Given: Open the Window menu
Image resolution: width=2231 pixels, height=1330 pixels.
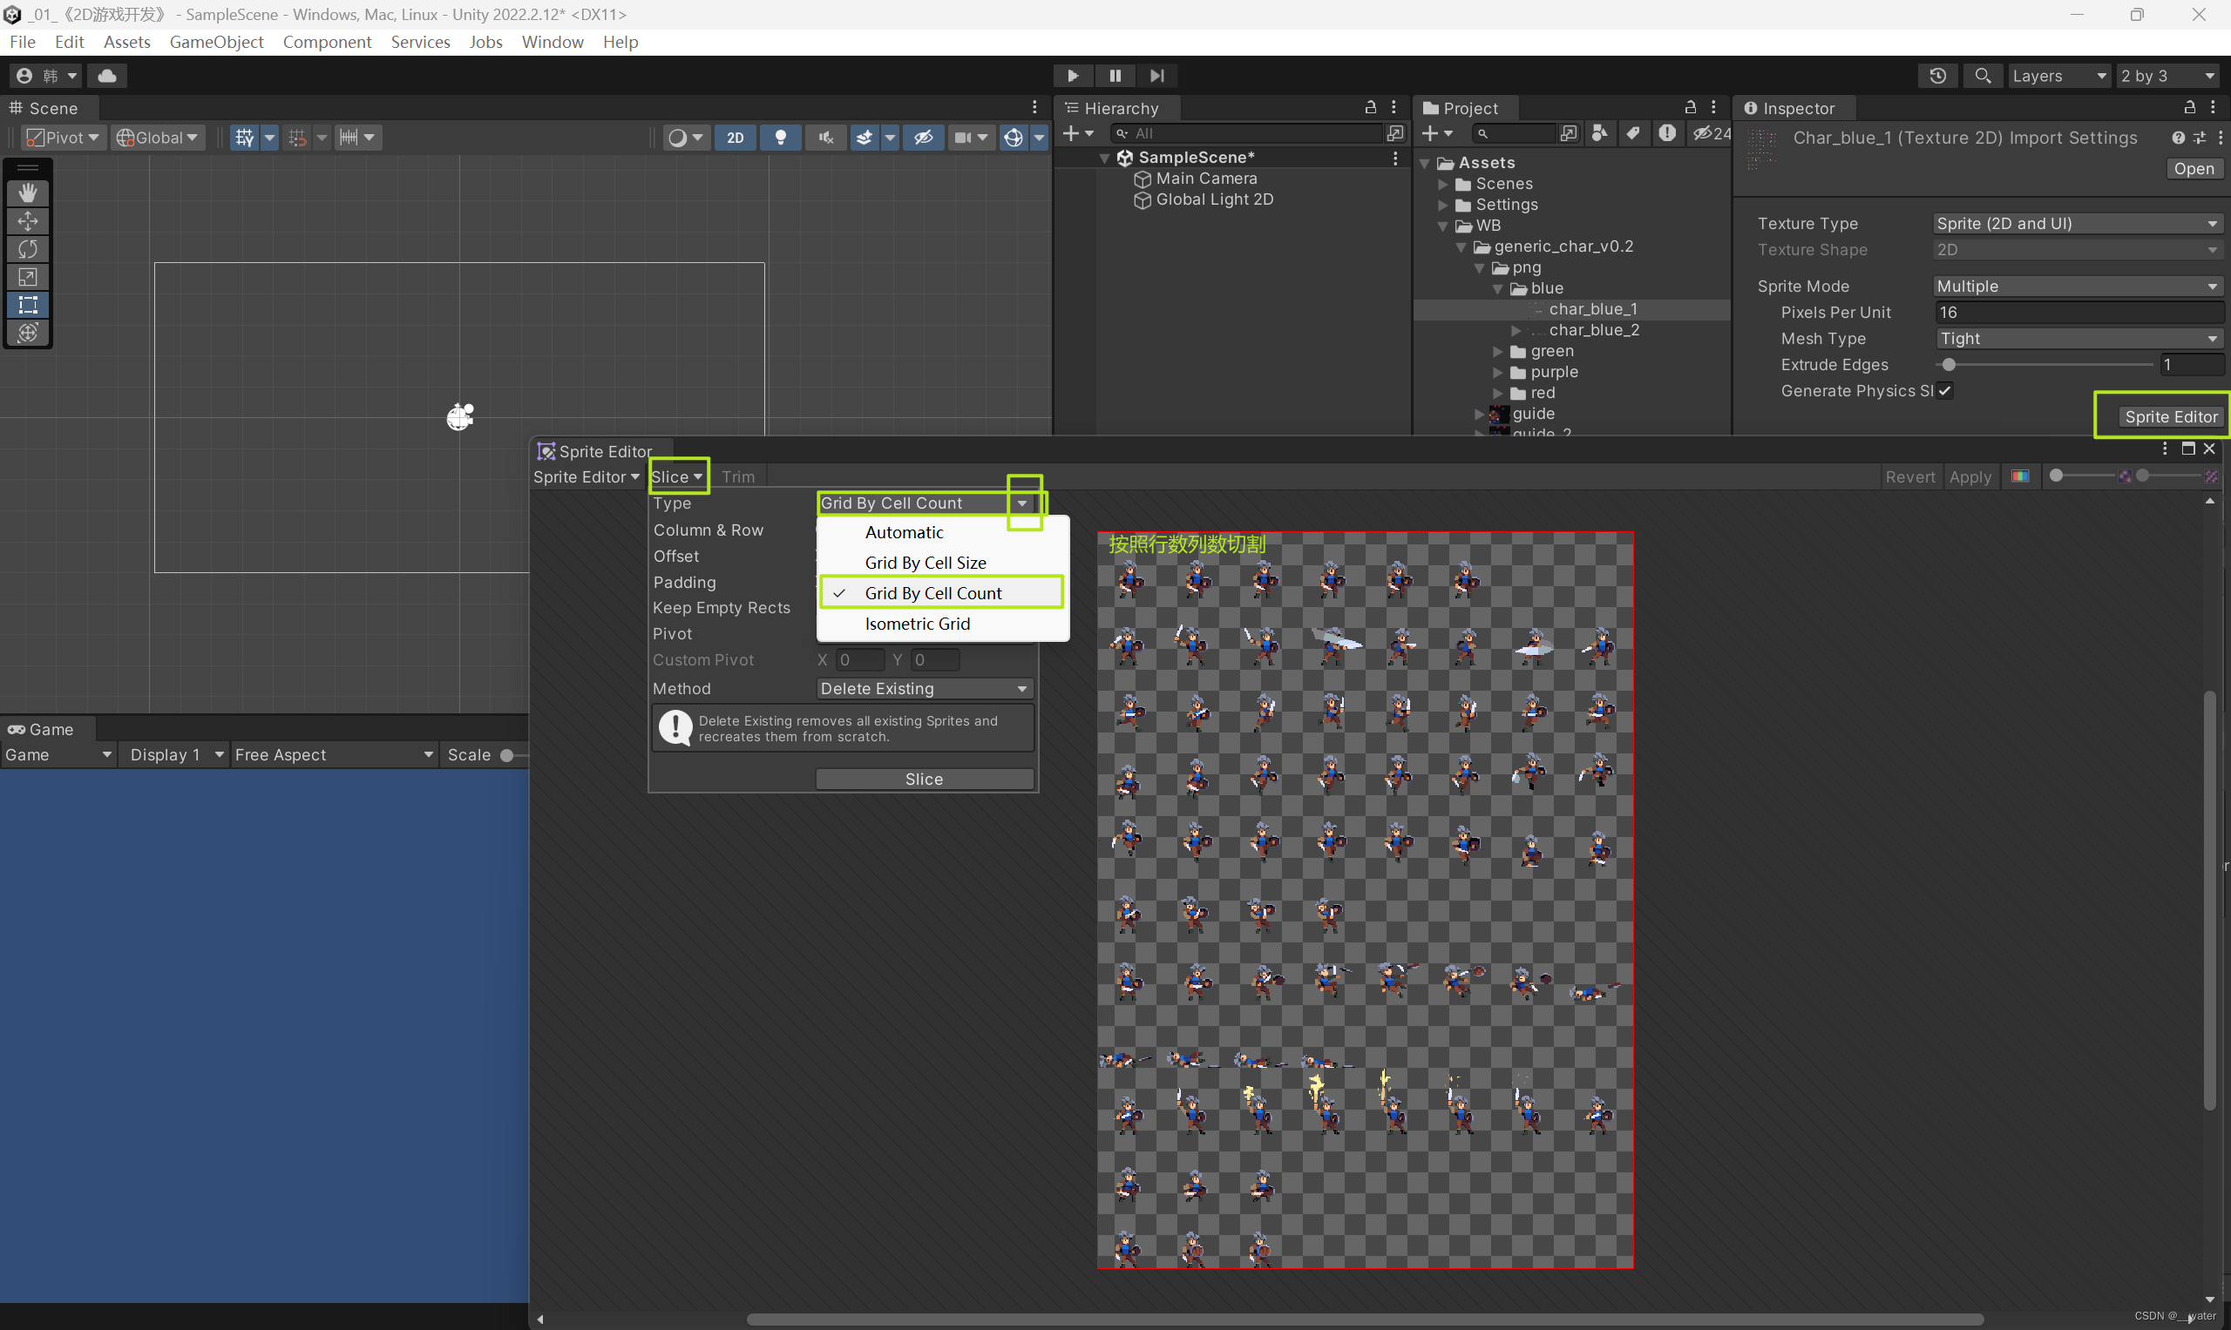Looking at the screenshot, I should click(x=552, y=41).
